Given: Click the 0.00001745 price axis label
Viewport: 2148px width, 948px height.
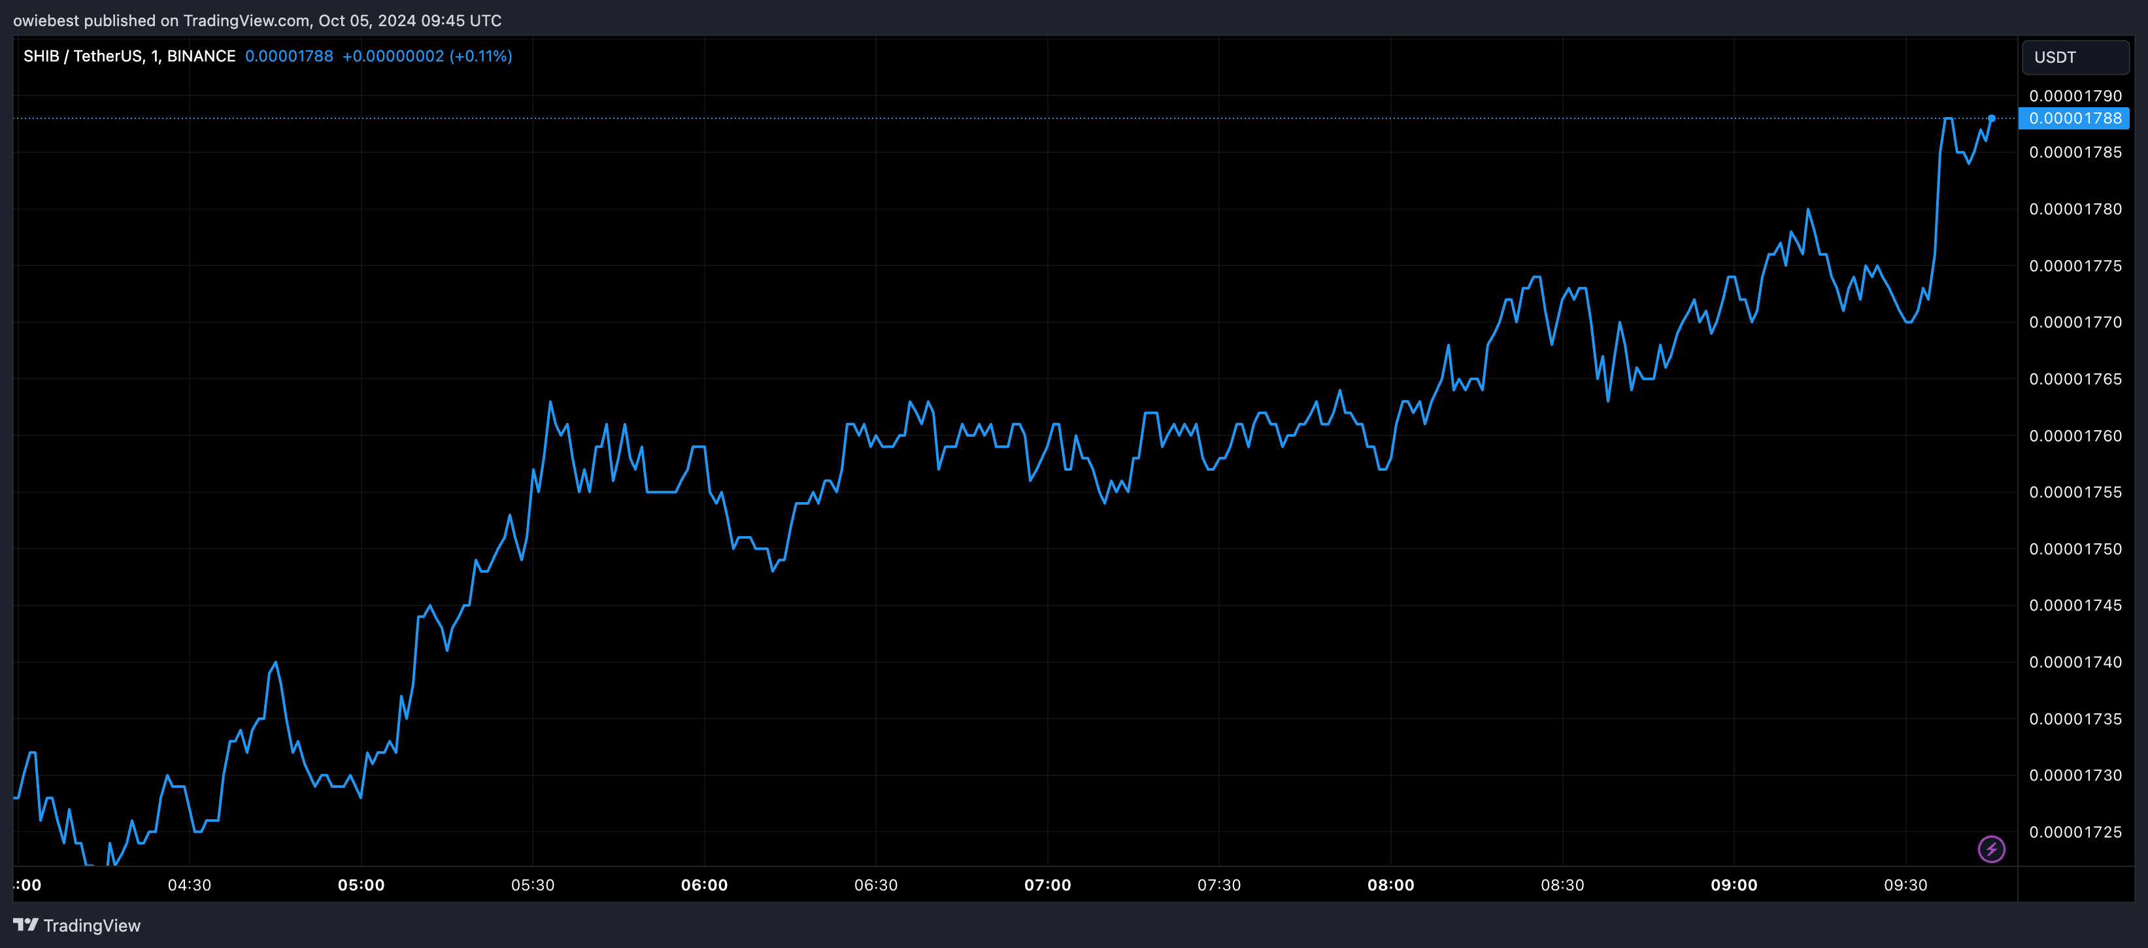Looking at the screenshot, I should (x=2075, y=605).
